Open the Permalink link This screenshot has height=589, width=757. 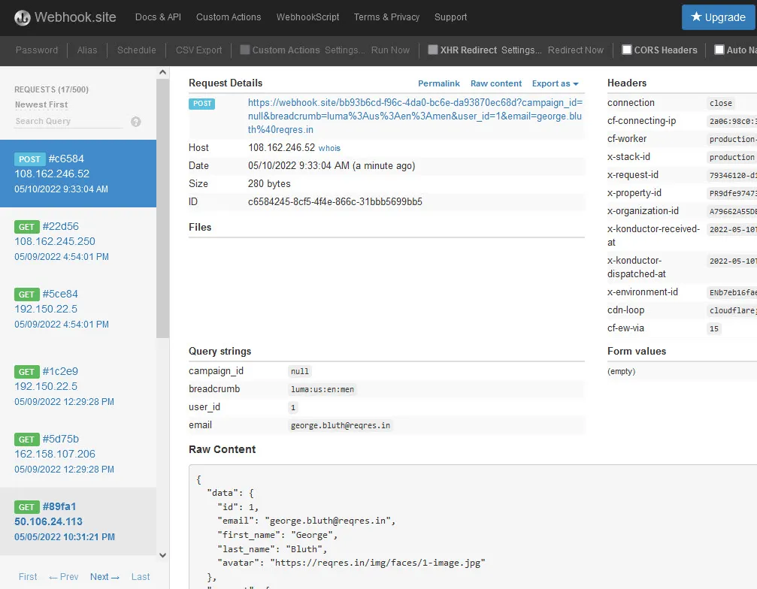pyautogui.click(x=438, y=83)
